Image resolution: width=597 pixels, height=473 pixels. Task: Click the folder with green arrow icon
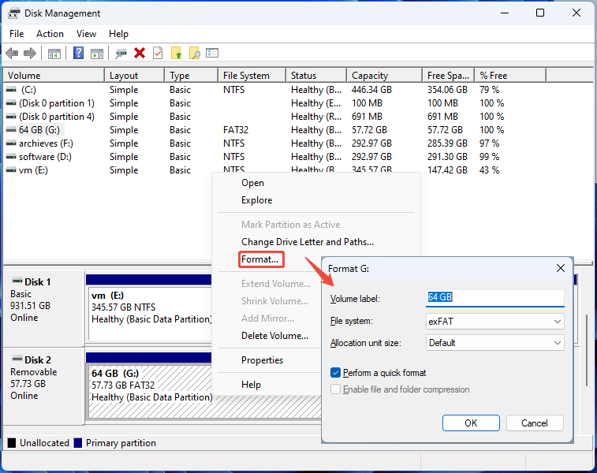tap(177, 54)
